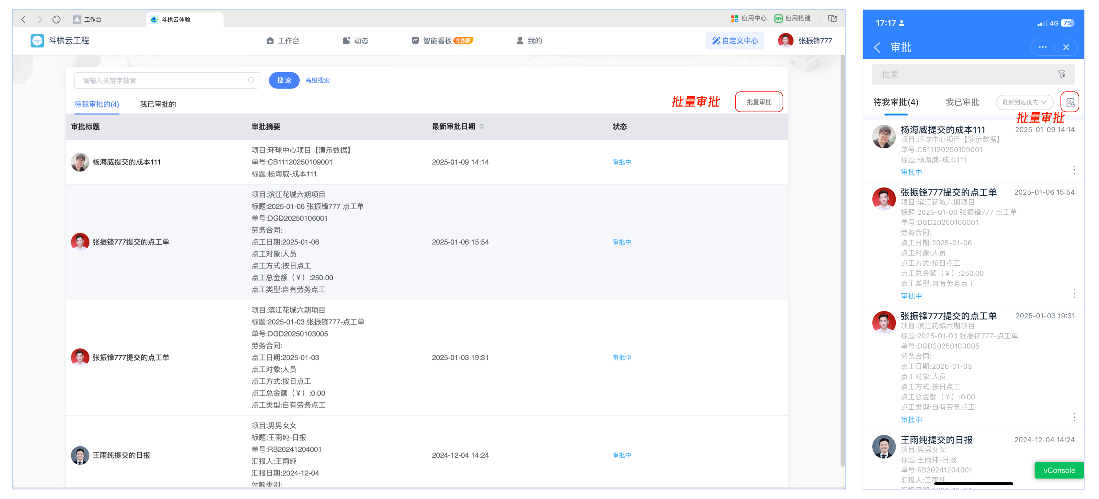Click the 应用搭建 builder icon
The width and height of the screenshot is (1099, 499).
point(779,18)
